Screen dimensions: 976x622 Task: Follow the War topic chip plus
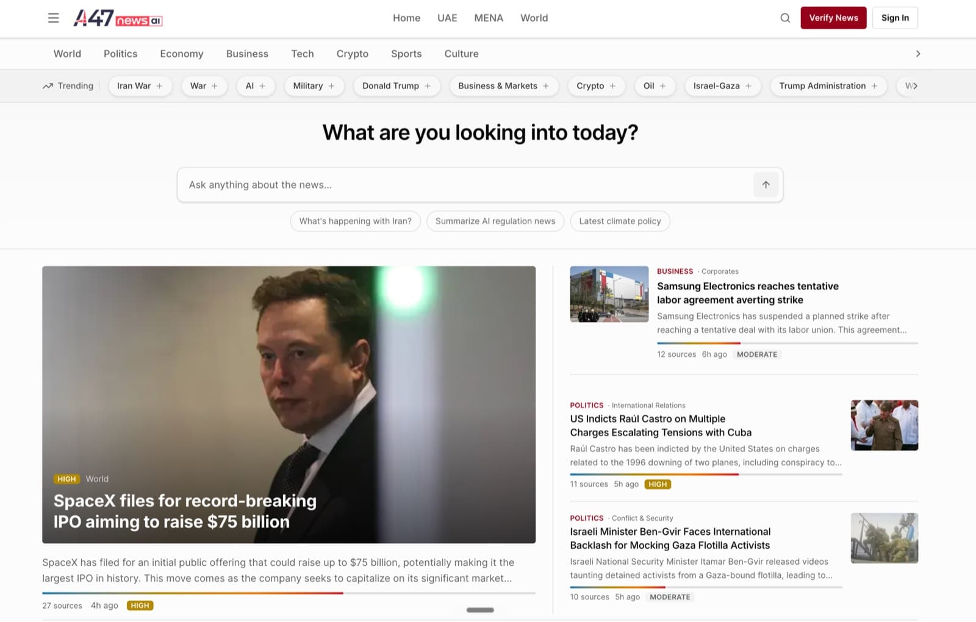(x=214, y=86)
